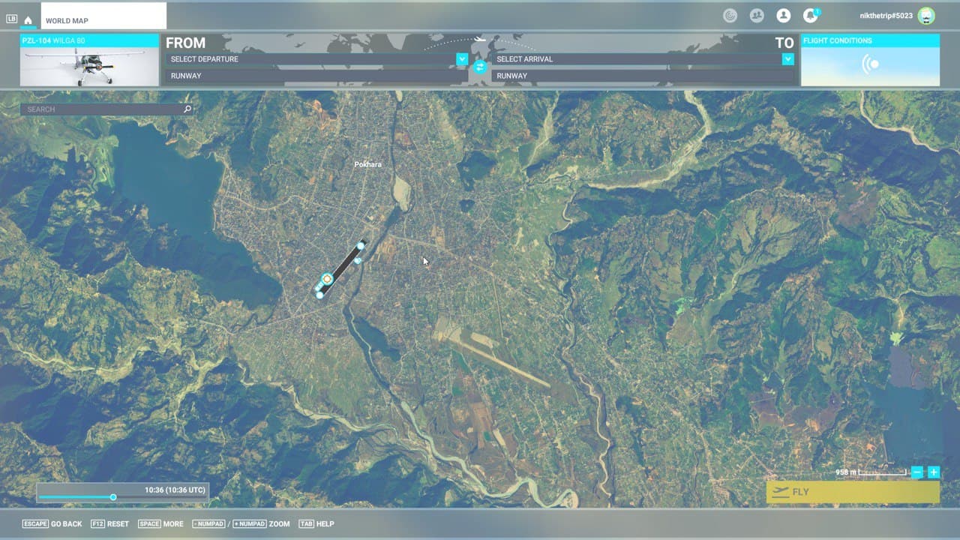Select the parking spot marker east of runway
960x540 pixels.
358,260
